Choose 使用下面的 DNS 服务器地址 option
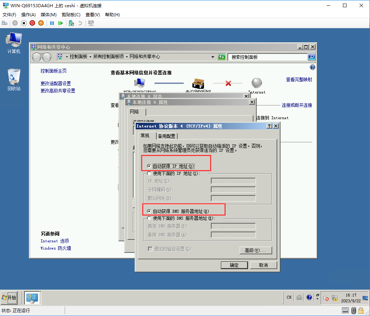Viewport: 370px width, 316px height. (x=149, y=218)
